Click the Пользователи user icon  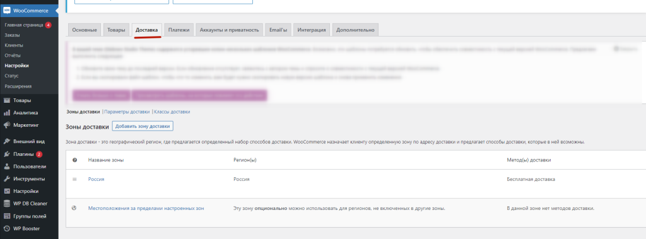[6, 166]
